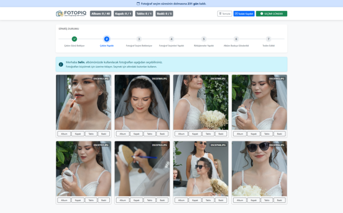Click the step 7 'Teslim Edildi' circle
The width and height of the screenshot is (343, 213).
tap(268, 39)
